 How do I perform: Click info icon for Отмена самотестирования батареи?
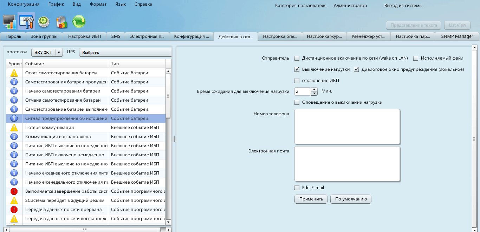(x=14, y=100)
